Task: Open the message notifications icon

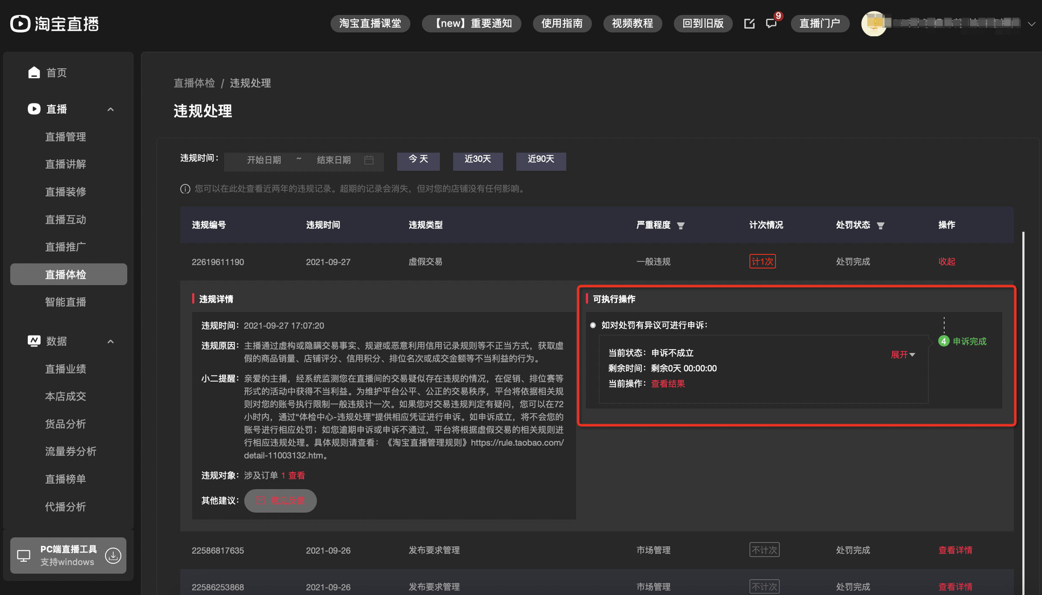Action: 771,23
